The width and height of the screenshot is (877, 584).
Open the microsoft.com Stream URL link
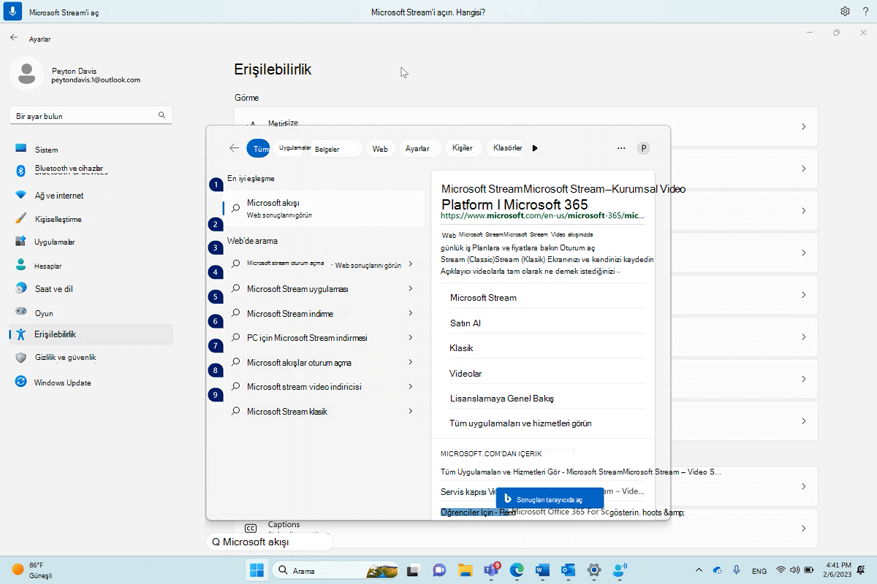(542, 216)
